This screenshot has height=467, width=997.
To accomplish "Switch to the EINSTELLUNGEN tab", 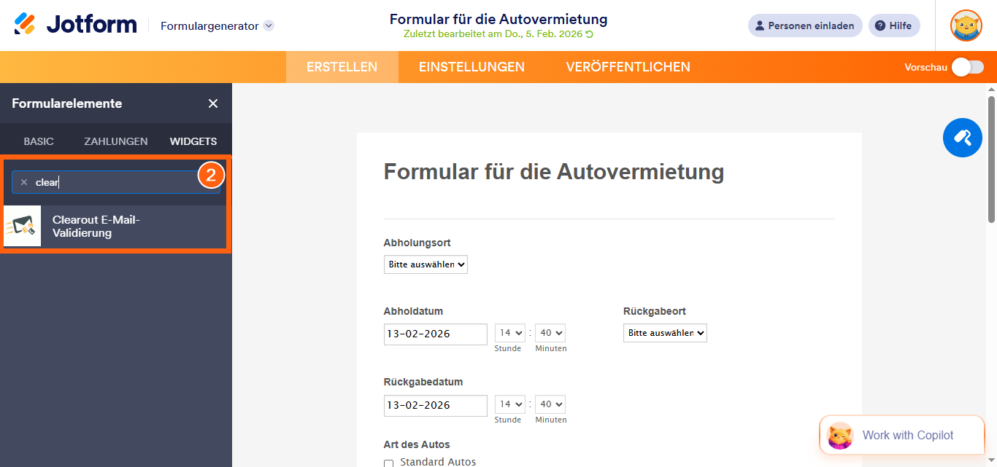I will [471, 66].
